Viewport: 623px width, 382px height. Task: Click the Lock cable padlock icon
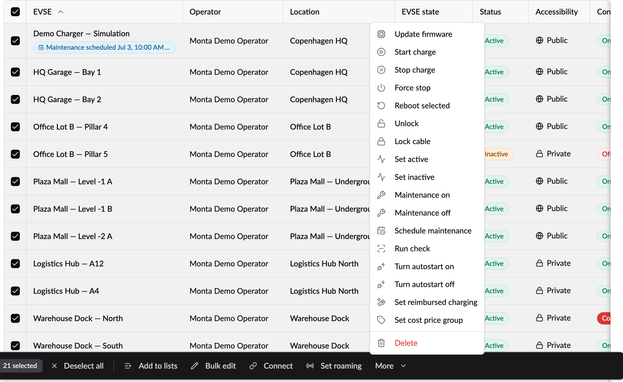coord(381,141)
